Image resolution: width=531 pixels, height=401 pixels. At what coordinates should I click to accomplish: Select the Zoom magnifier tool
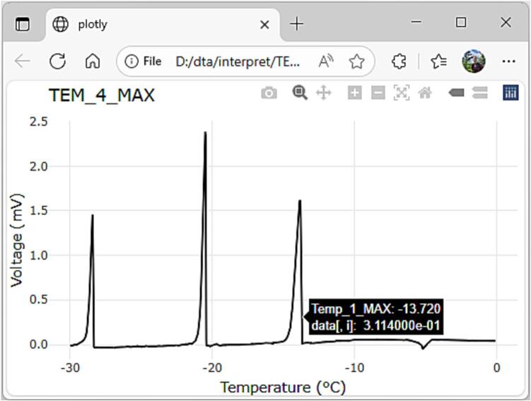tap(300, 93)
